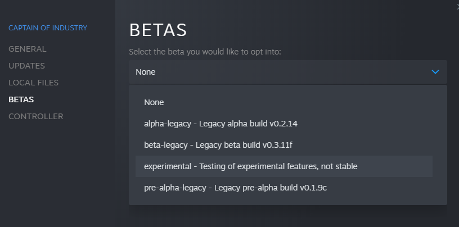Switch to Controller settings
The image size is (459, 227).
[x=35, y=116]
